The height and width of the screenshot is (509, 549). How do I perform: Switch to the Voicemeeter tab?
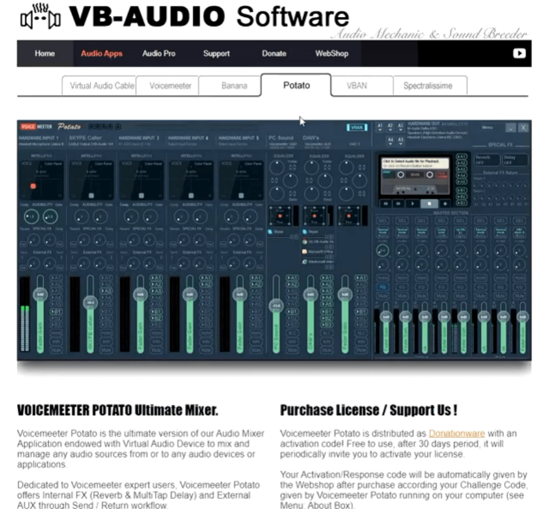167,86
